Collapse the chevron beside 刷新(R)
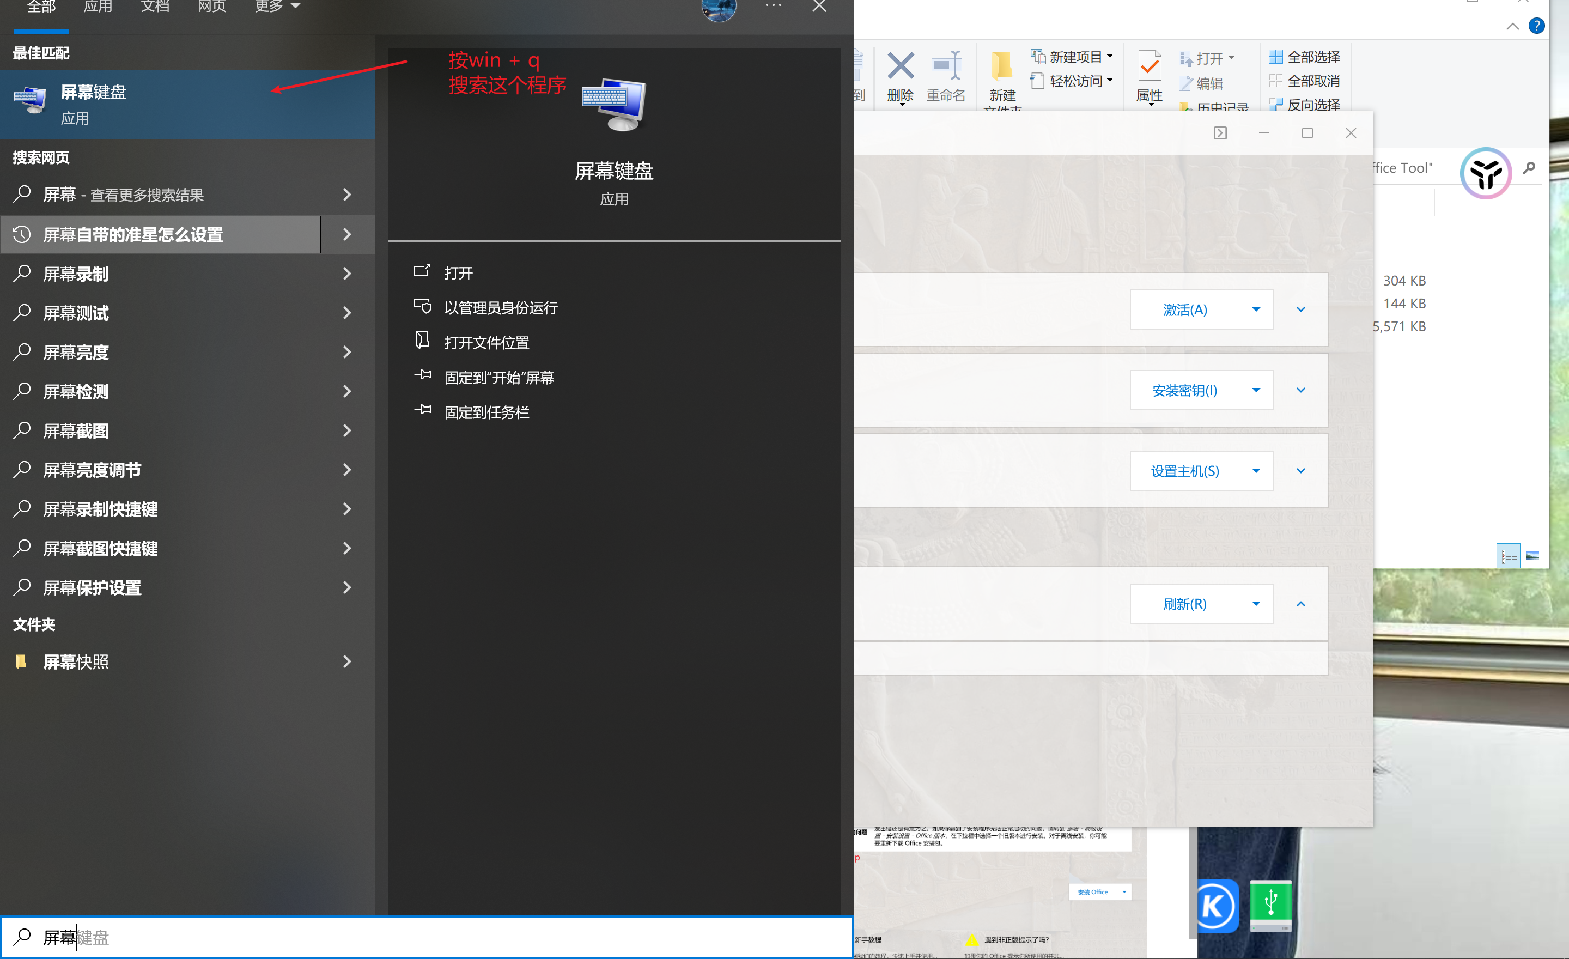The height and width of the screenshot is (959, 1569). [1301, 604]
